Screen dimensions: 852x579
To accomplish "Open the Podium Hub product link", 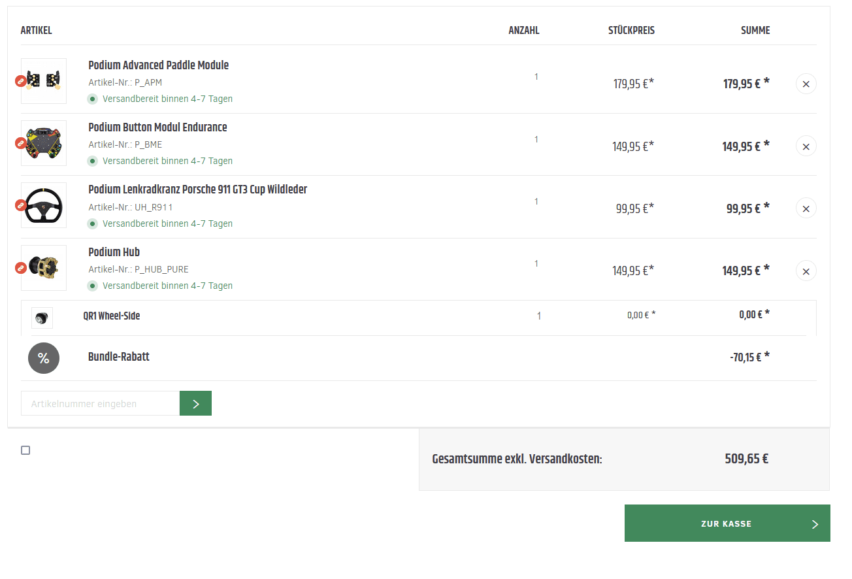I will pyautogui.click(x=114, y=252).
